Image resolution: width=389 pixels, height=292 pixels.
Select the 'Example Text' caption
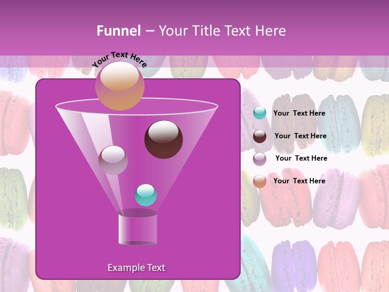[137, 267]
